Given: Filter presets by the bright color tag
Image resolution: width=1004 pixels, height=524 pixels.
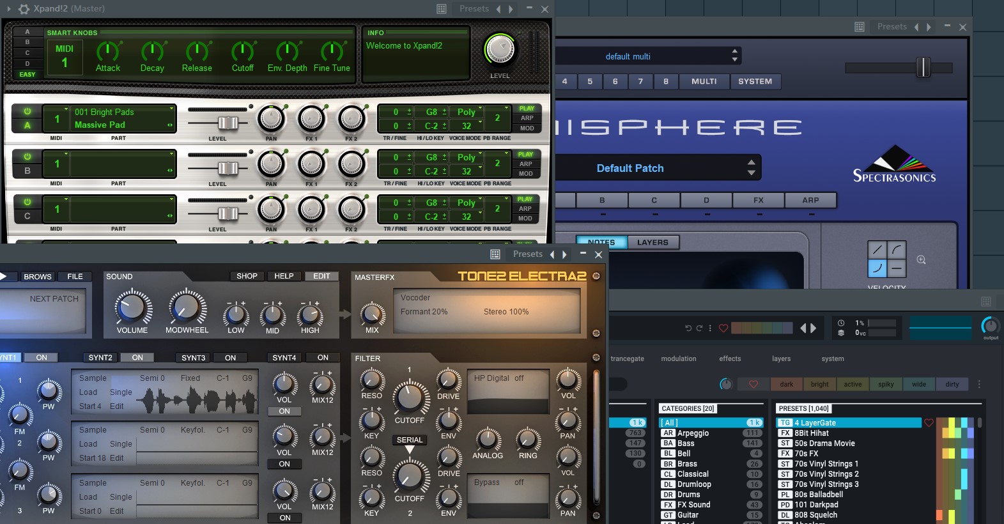Looking at the screenshot, I should pos(819,384).
